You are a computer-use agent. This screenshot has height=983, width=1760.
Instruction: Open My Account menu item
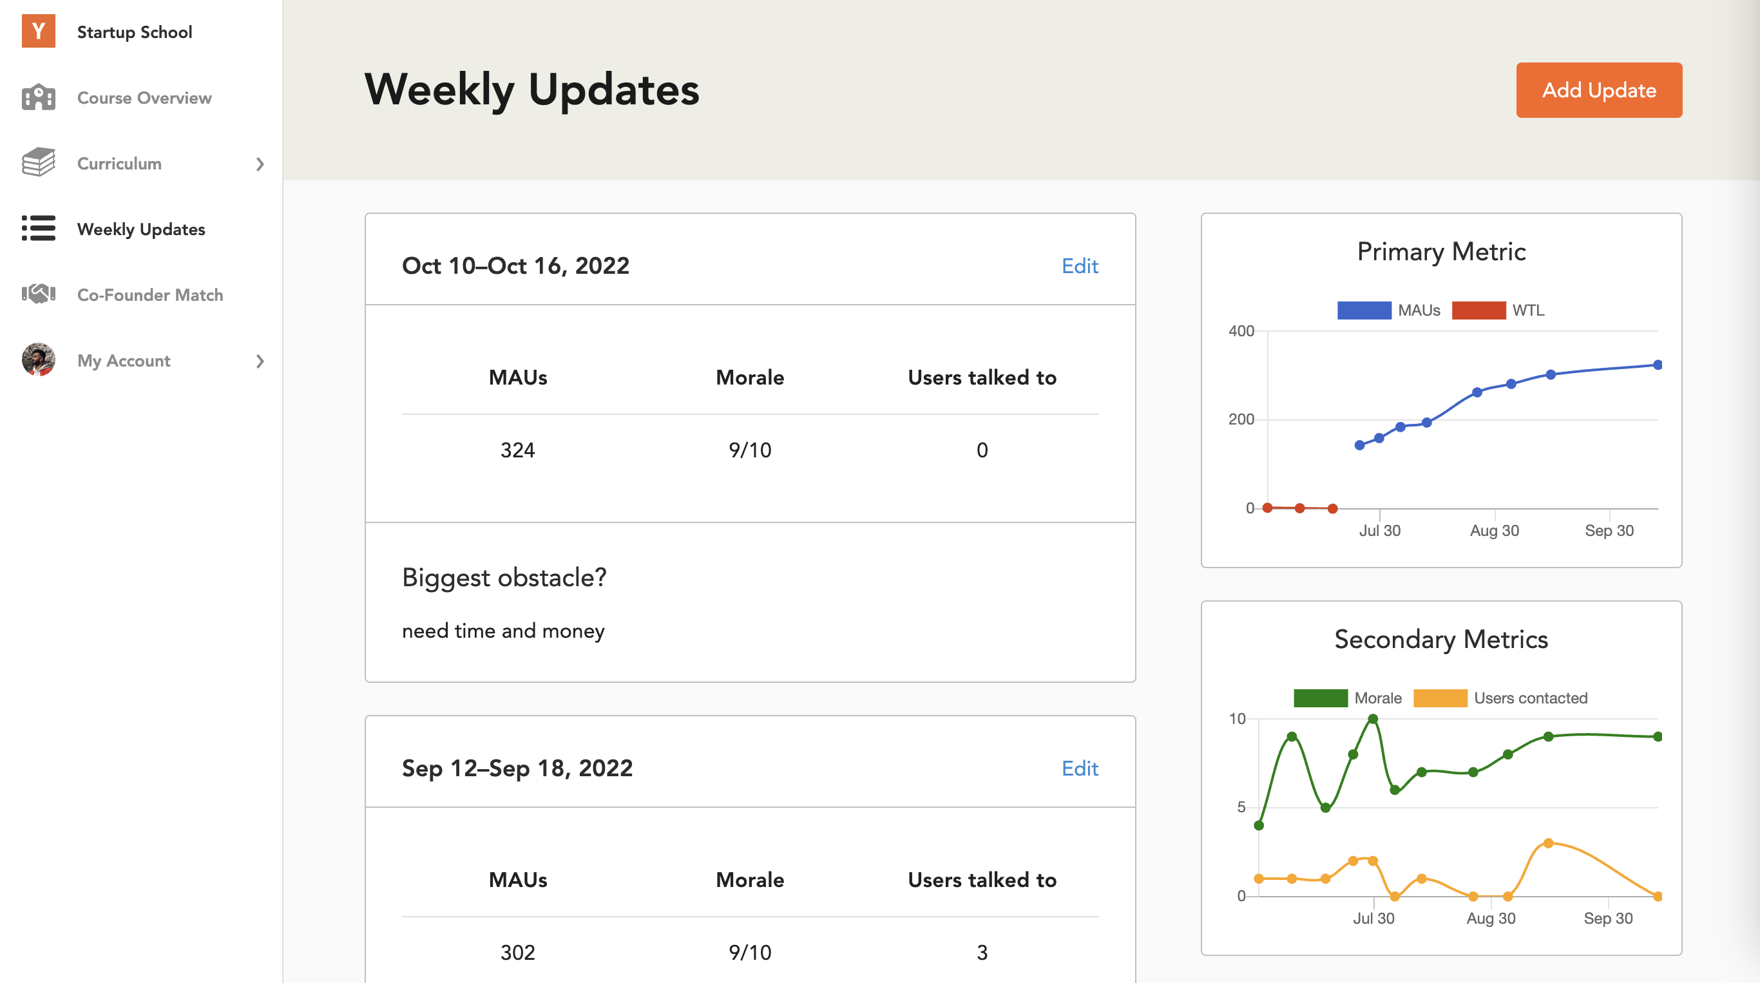click(124, 360)
